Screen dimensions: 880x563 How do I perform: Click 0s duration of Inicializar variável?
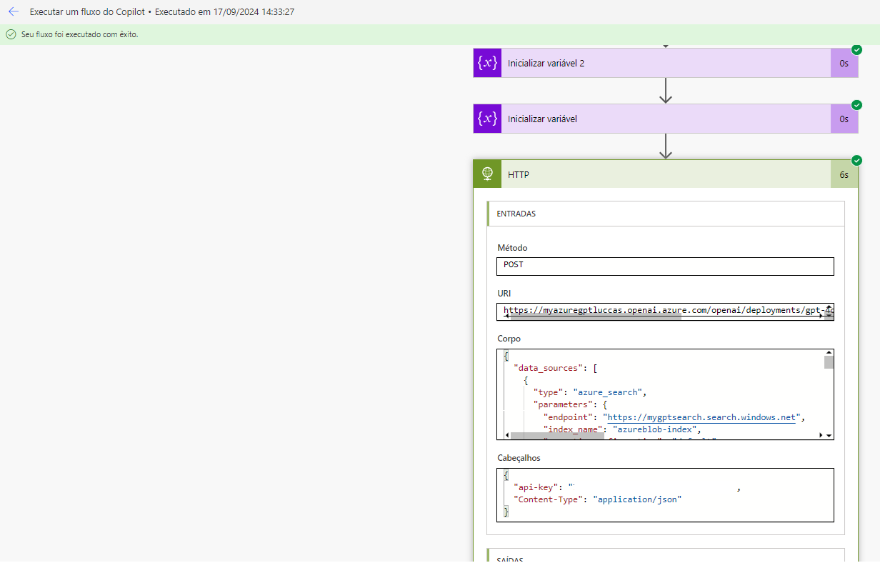(x=844, y=119)
